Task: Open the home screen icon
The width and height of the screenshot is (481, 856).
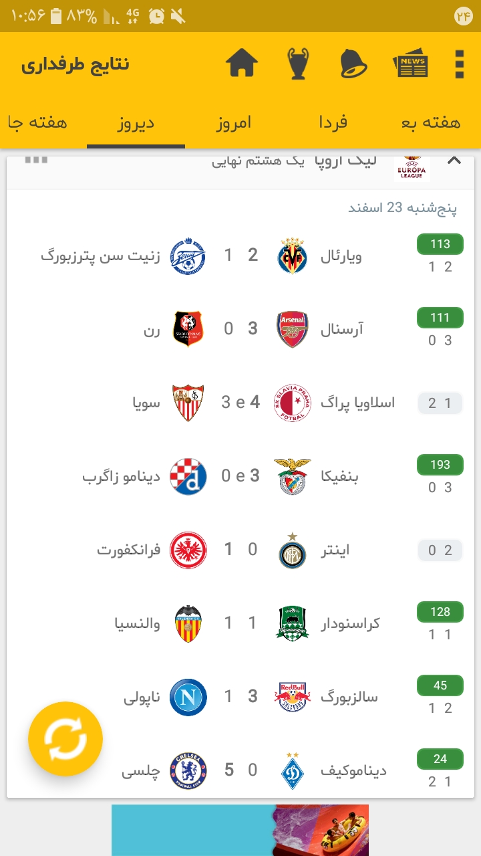Action: coord(242,64)
